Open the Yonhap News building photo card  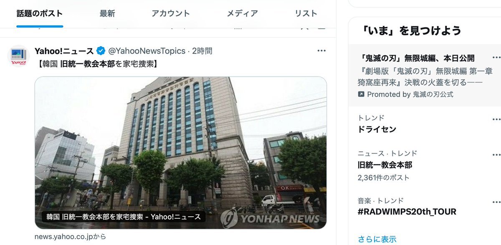(181, 153)
